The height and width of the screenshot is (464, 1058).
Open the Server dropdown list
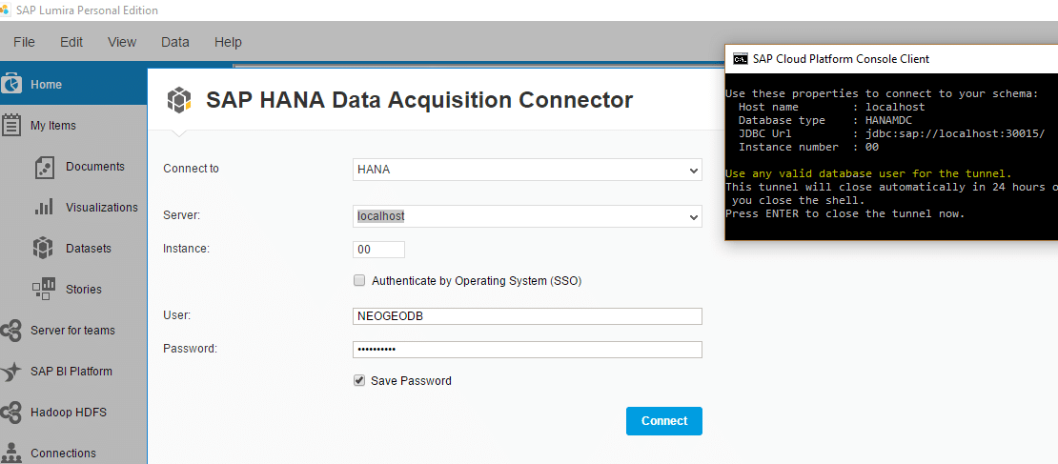click(x=693, y=217)
